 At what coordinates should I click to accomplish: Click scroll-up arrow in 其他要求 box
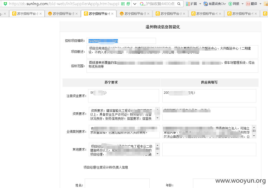pyautogui.click(x=157, y=145)
